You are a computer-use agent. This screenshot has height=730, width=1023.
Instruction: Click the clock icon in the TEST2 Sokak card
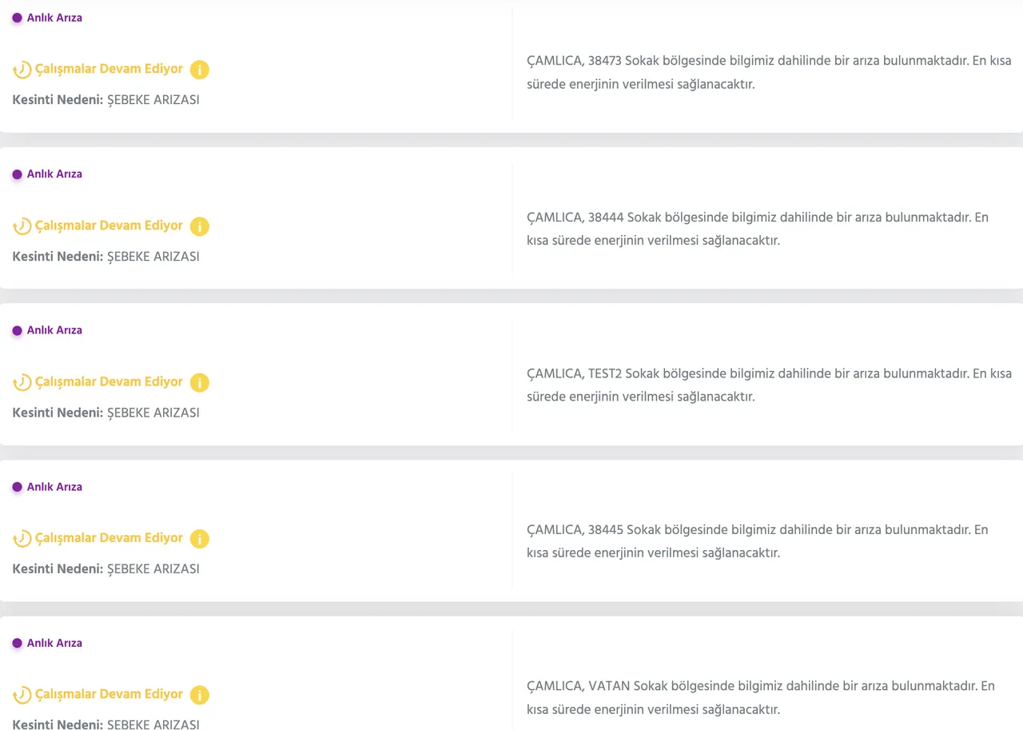(x=22, y=382)
